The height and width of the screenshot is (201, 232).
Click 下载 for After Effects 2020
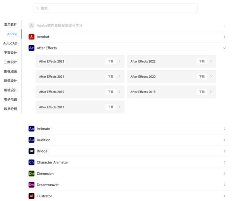click(202, 77)
